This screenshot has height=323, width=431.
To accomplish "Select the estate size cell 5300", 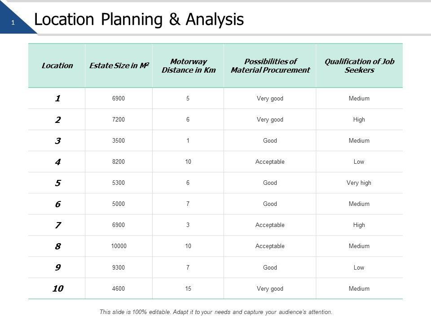I will coord(119,183).
